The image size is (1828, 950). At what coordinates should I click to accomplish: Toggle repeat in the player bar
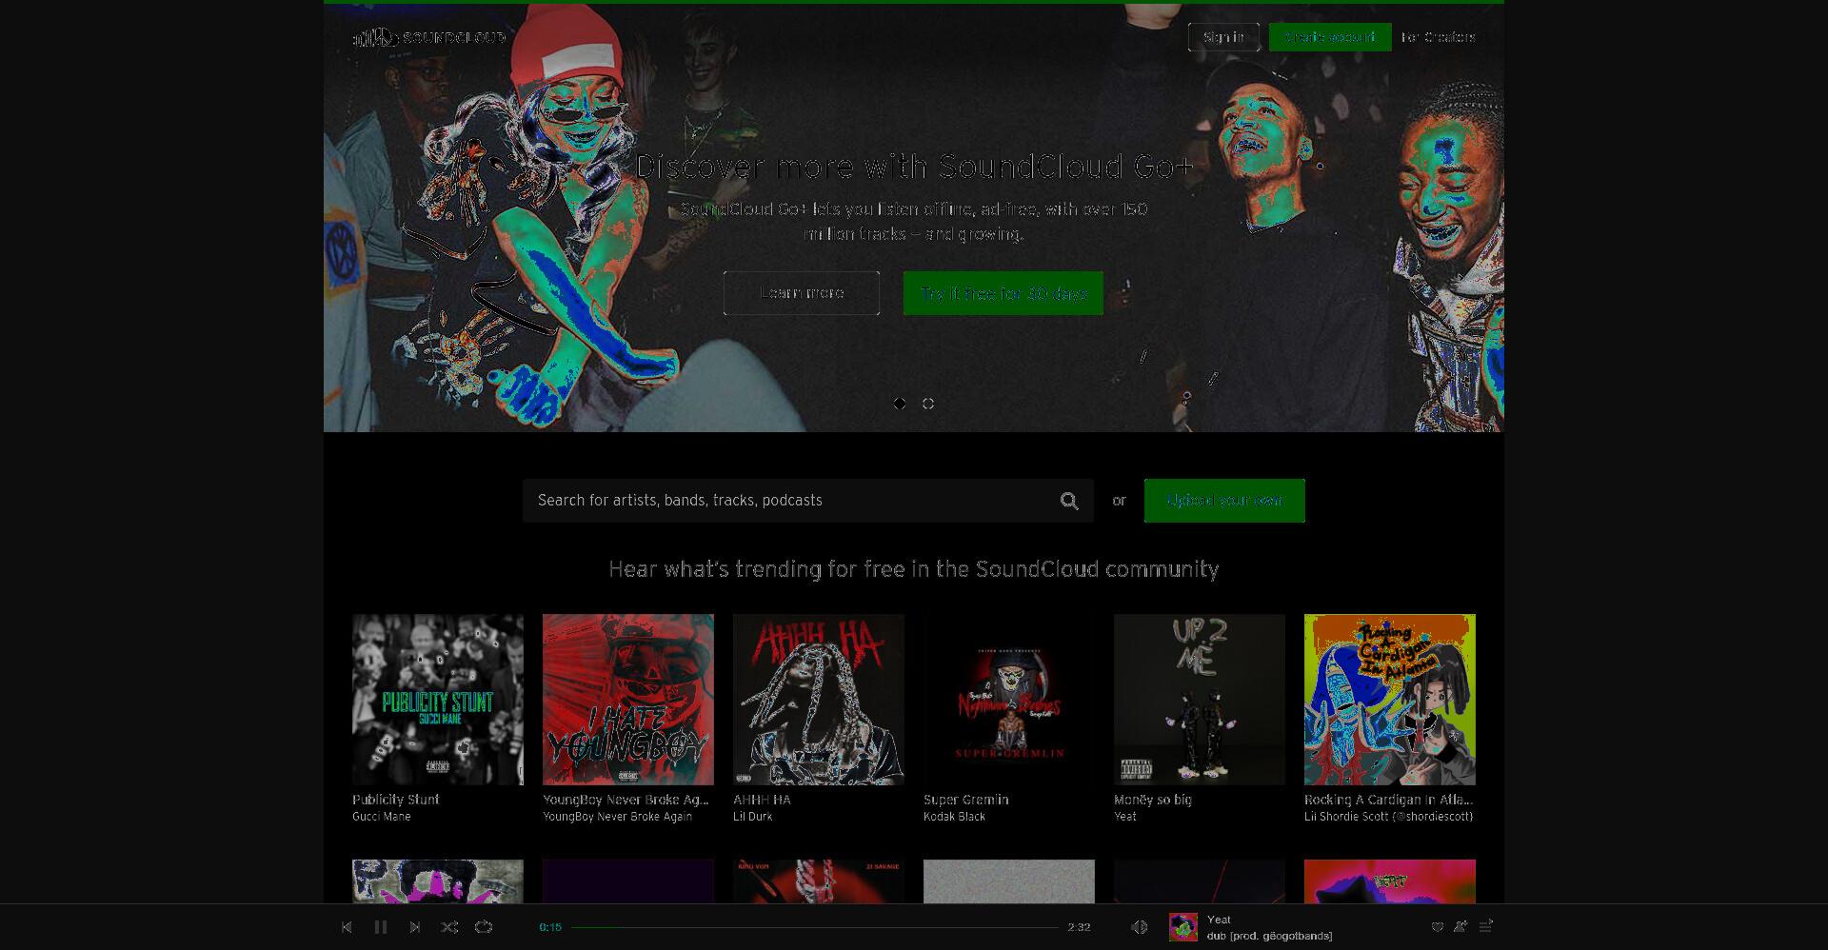pyautogui.click(x=484, y=927)
